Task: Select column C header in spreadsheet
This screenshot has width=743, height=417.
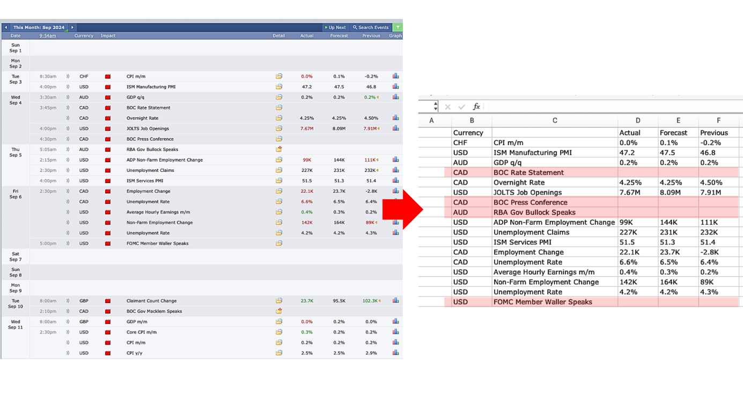Action: pyautogui.click(x=555, y=121)
